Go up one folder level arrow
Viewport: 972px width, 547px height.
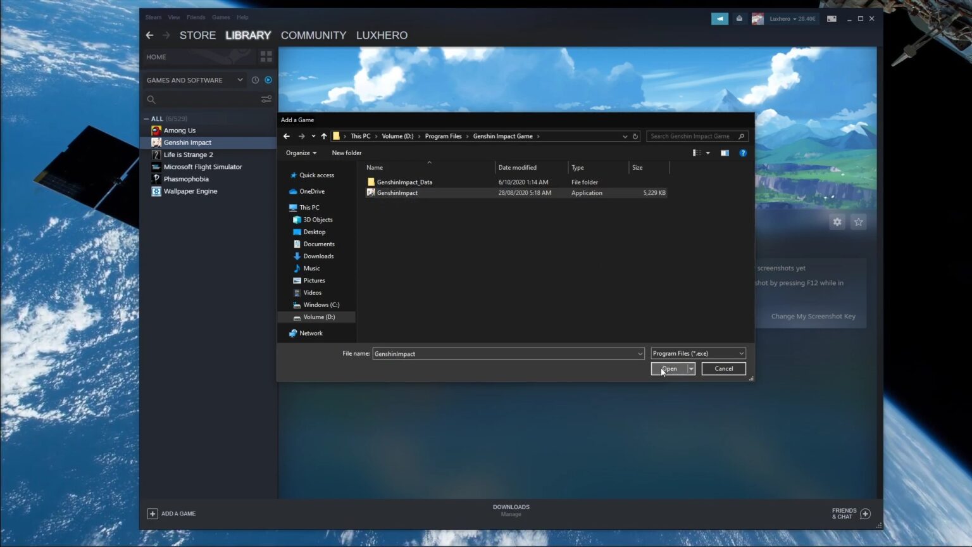[x=324, y=136]
